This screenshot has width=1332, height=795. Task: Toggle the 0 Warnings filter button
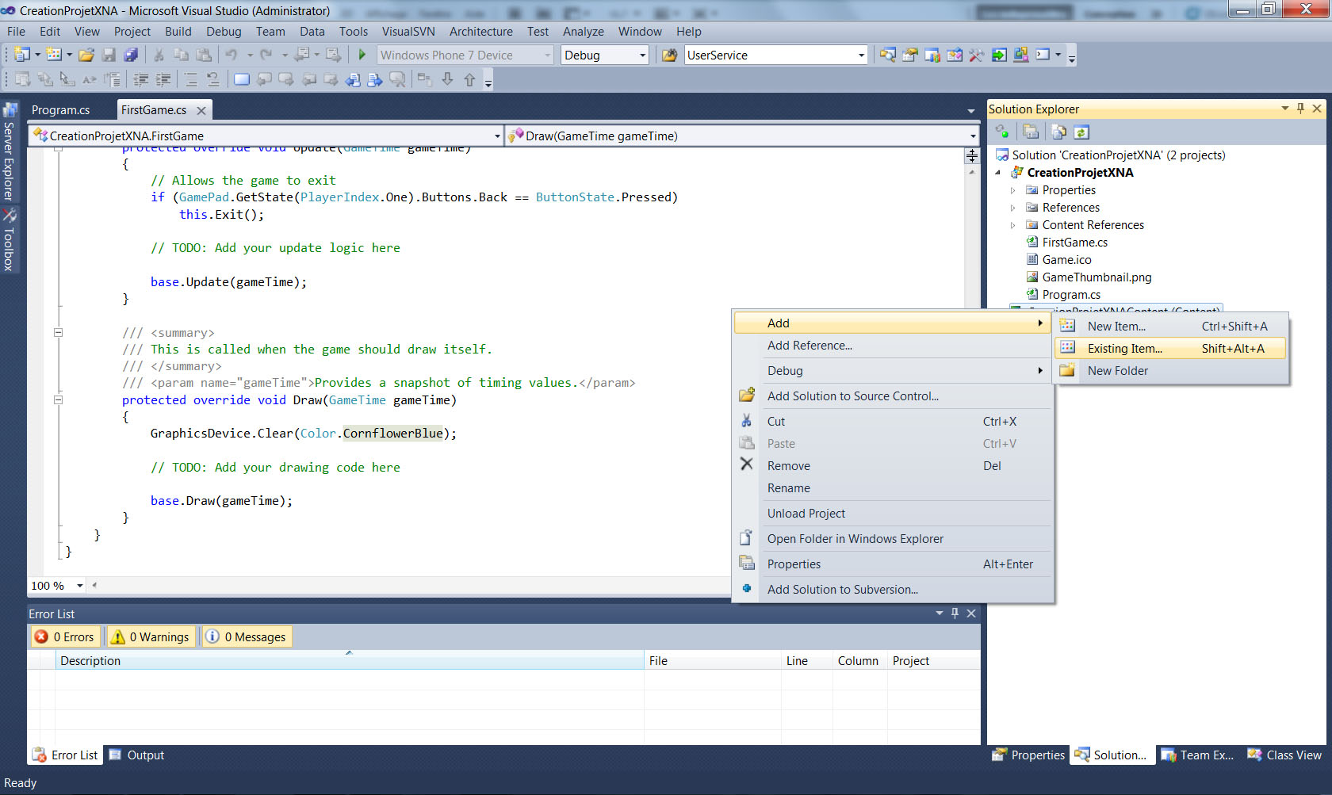151,637
